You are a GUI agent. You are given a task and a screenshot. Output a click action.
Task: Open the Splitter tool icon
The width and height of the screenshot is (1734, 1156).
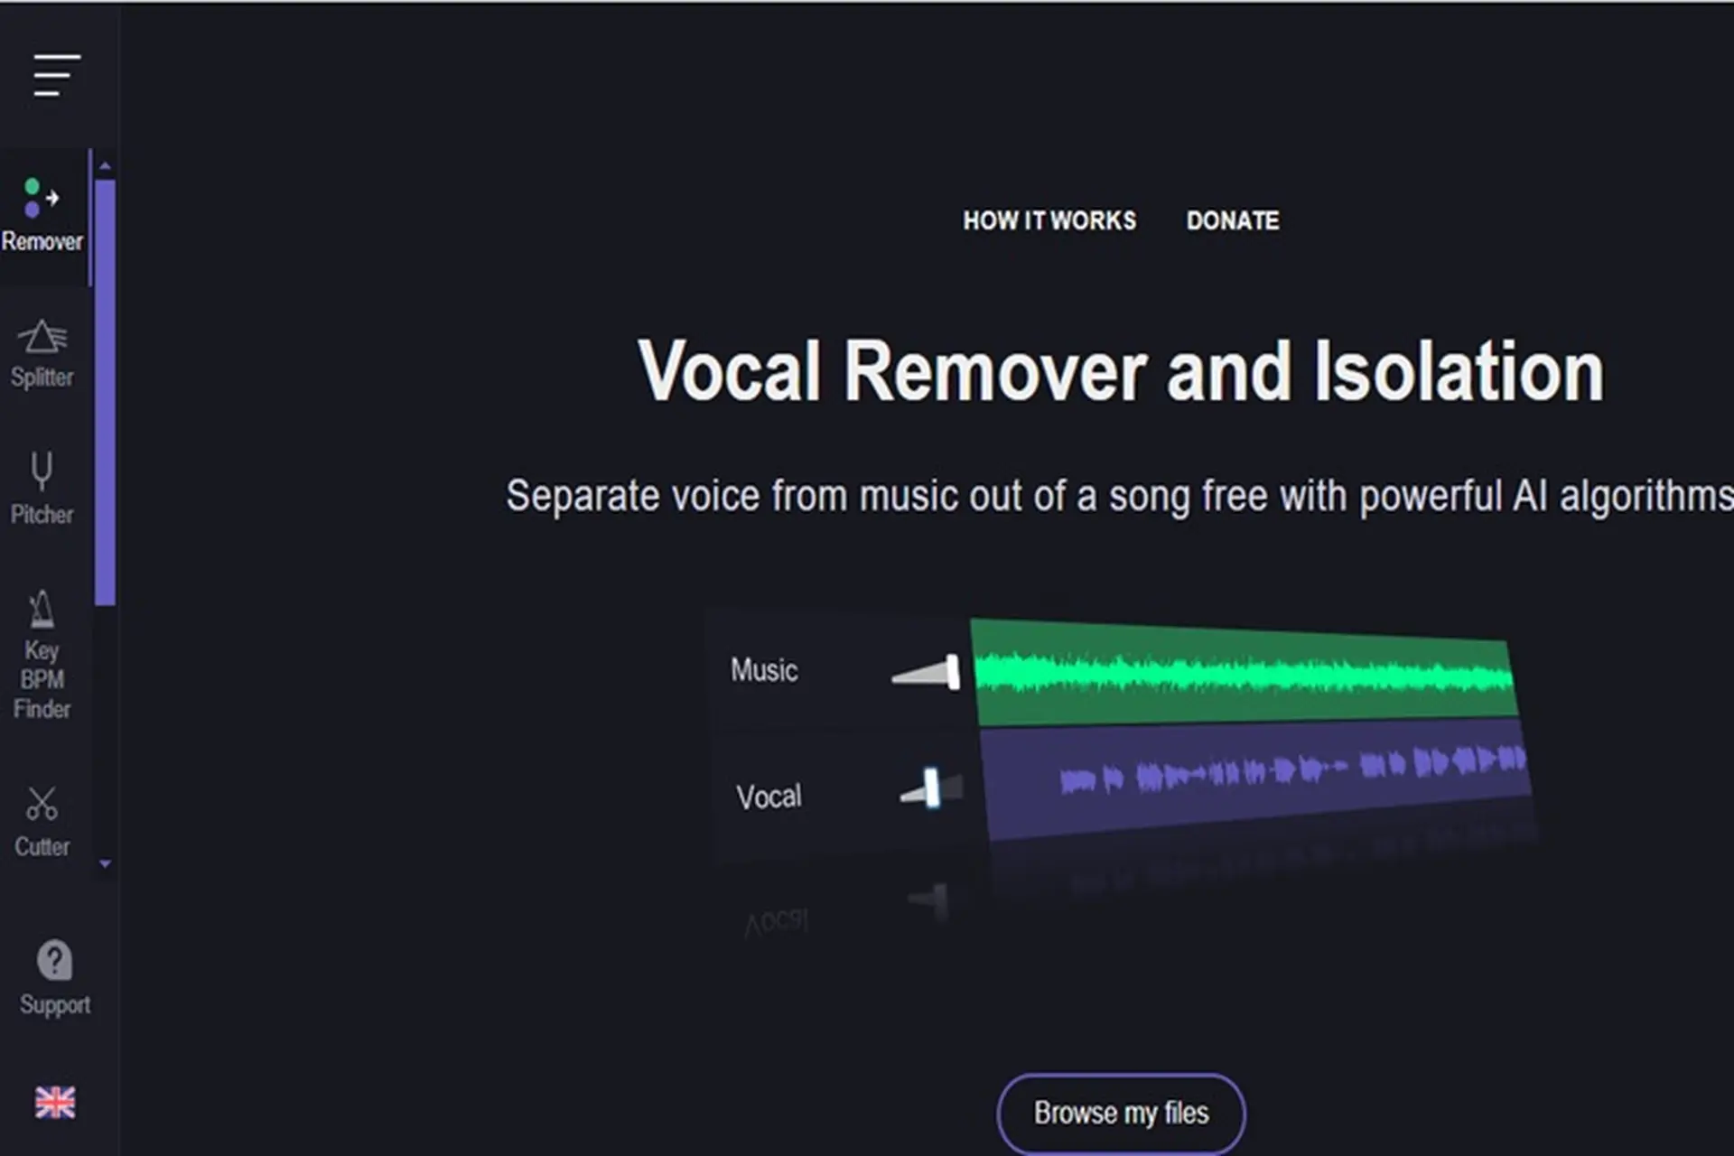click(x=42, y=337)
